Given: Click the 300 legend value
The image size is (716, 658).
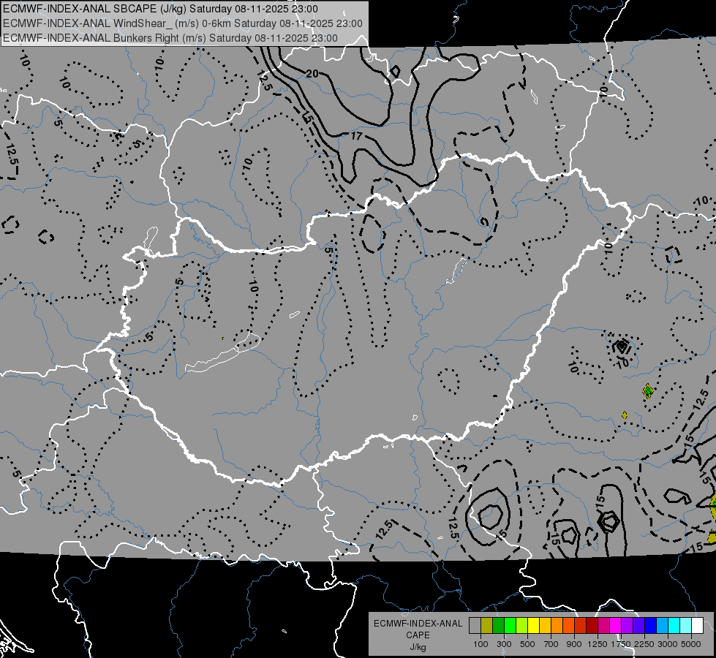Looking at the screenshot, I should (504, 644).
